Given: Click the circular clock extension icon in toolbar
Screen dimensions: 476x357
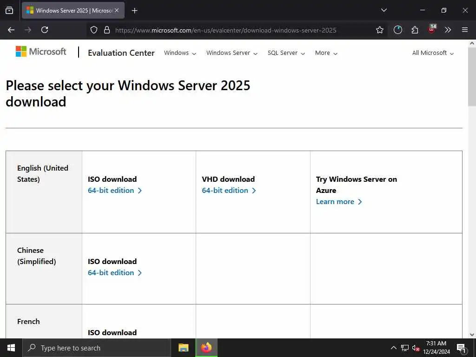Looking at the screenshot, I should (x=398, y=30).
